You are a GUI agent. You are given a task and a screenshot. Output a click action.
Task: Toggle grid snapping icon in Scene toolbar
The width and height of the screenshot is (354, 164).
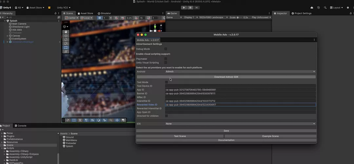point(100,18)
